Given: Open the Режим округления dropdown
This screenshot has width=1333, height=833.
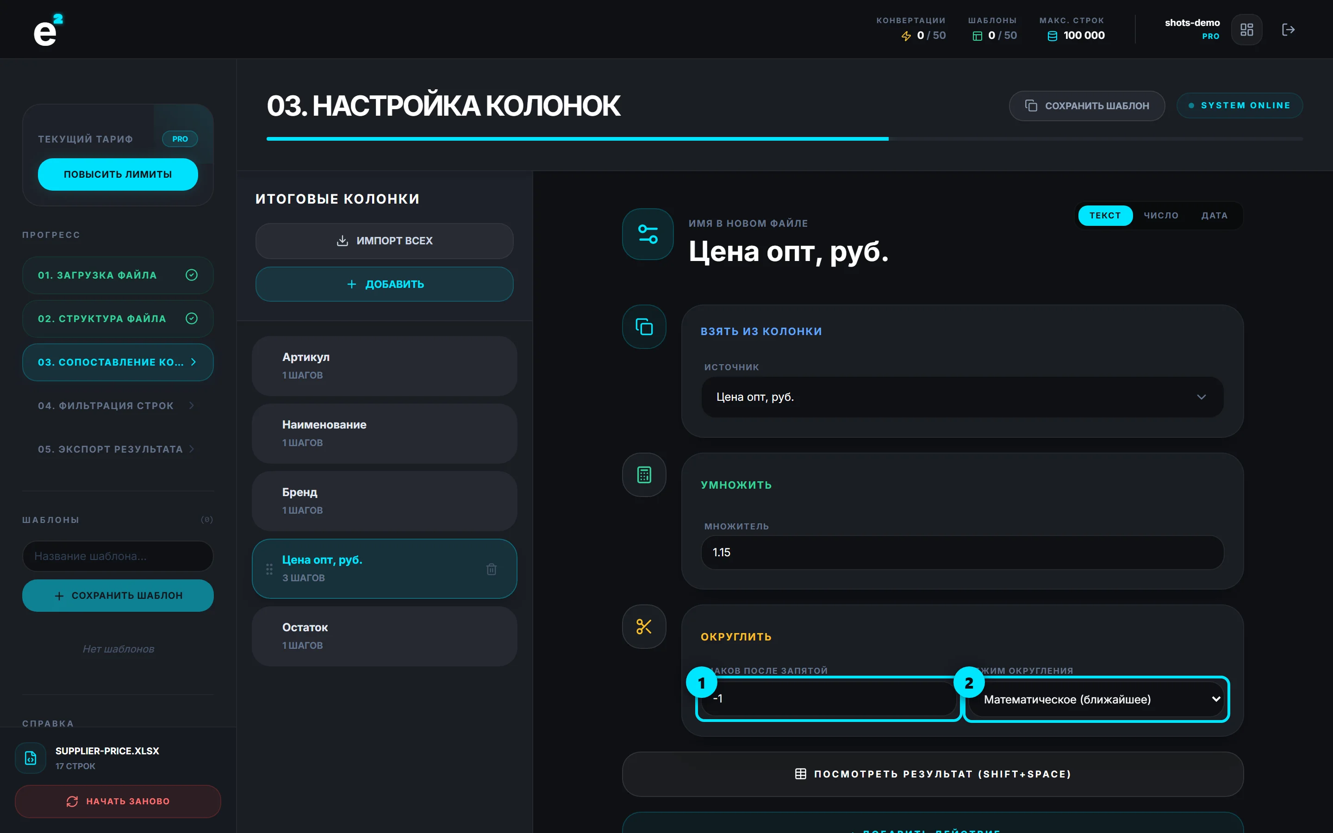Looking at the screenshot, I should (1096, 699).
